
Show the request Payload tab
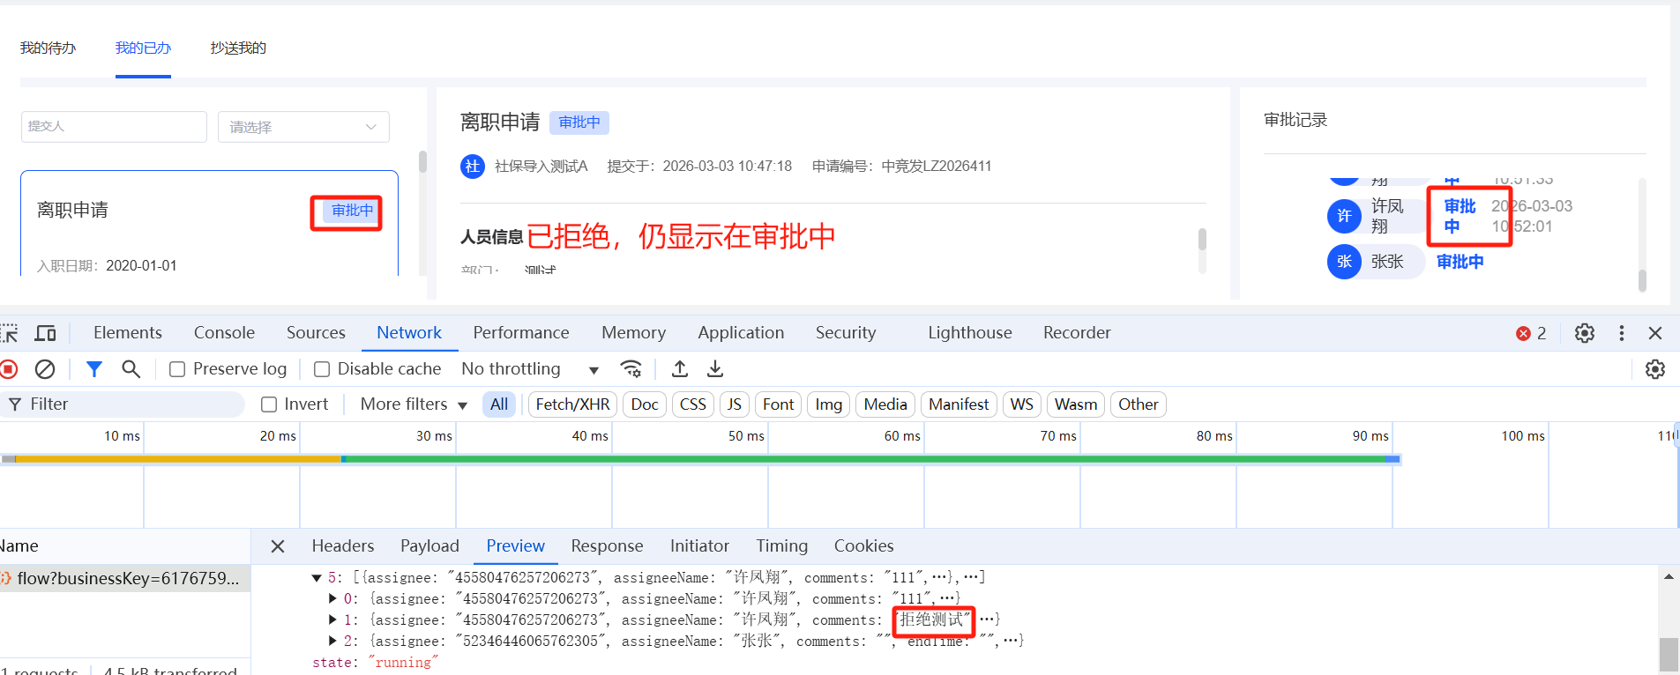pyautogui.click(x=429, y=546)
